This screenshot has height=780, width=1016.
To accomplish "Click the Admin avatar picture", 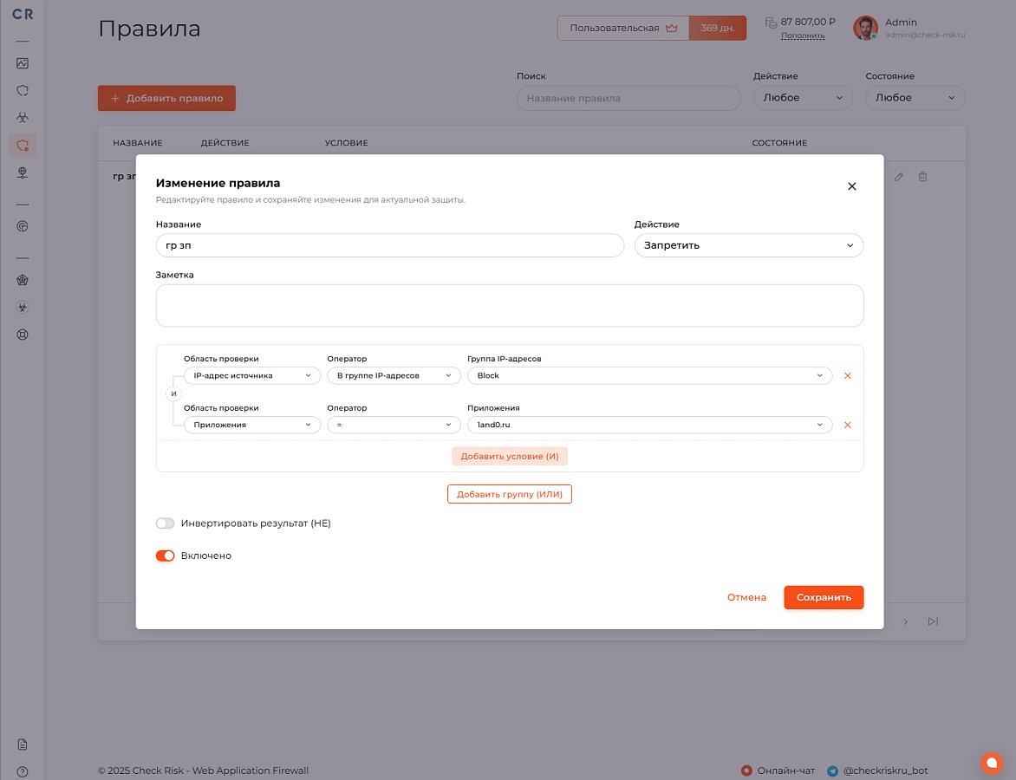I will 865,28.
